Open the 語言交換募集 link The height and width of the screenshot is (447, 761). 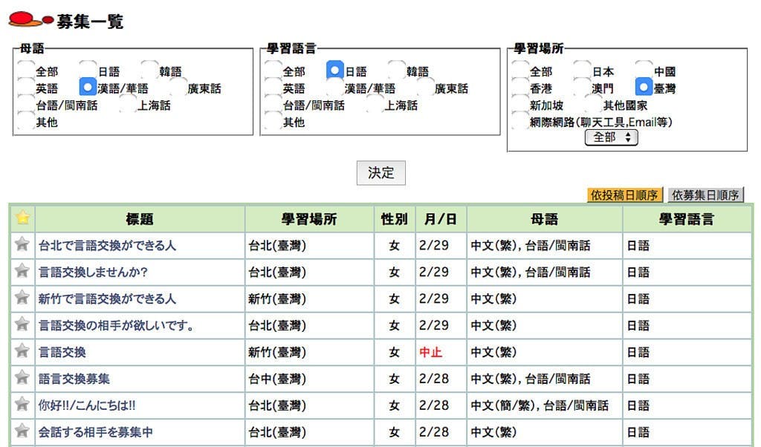(x=74, y=379)
